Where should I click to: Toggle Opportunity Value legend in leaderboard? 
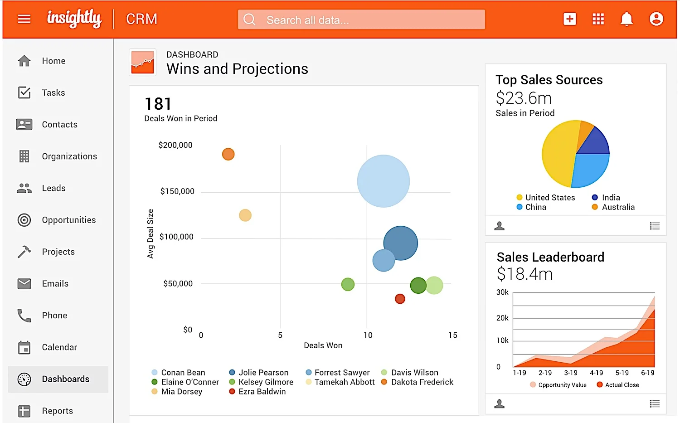click(558, 384)
